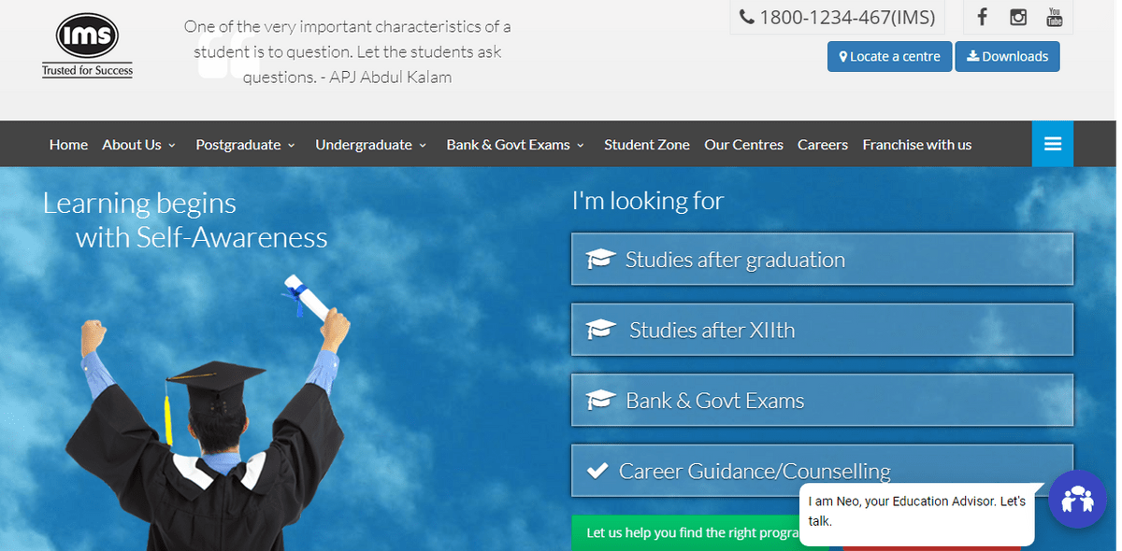Screen dimensions: 1122x551
Task: Open the Undergraduate dropdown menu
Action: point(370,145)
